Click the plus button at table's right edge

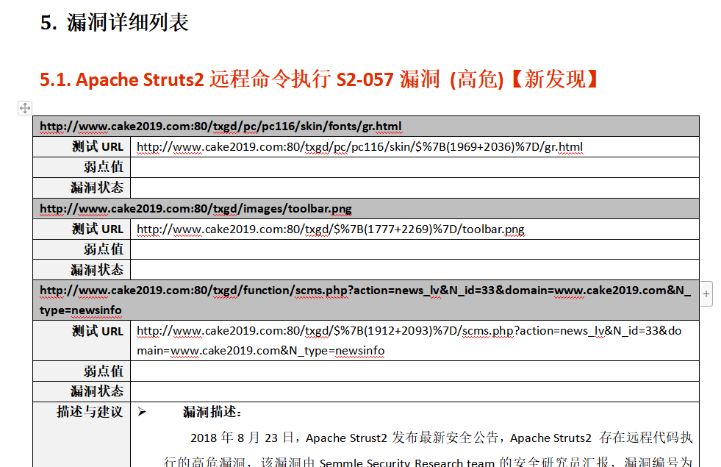click(x=706, y=294)
